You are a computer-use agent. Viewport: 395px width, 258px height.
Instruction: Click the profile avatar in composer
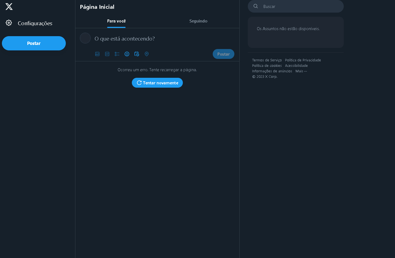pos(85,38)
